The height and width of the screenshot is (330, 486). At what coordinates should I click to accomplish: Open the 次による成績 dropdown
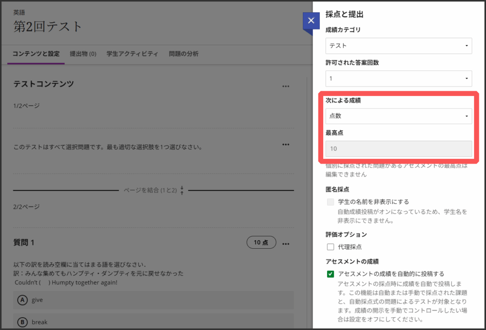click(398, 116)
